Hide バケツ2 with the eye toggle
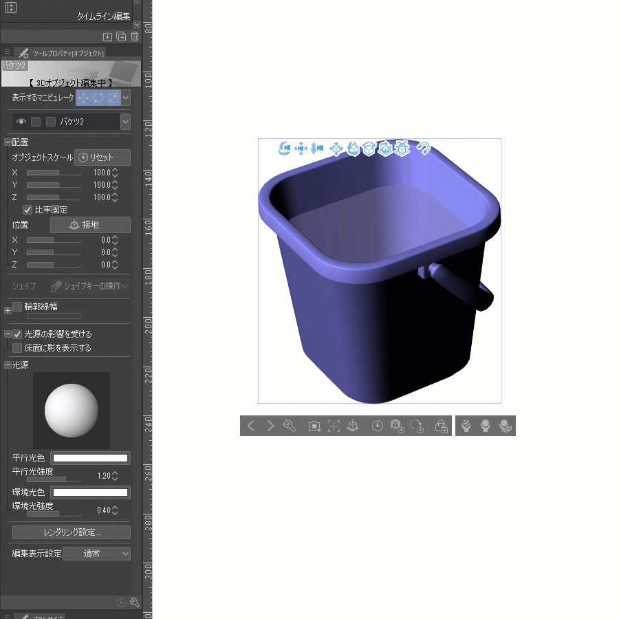 (x=21, y=120)
